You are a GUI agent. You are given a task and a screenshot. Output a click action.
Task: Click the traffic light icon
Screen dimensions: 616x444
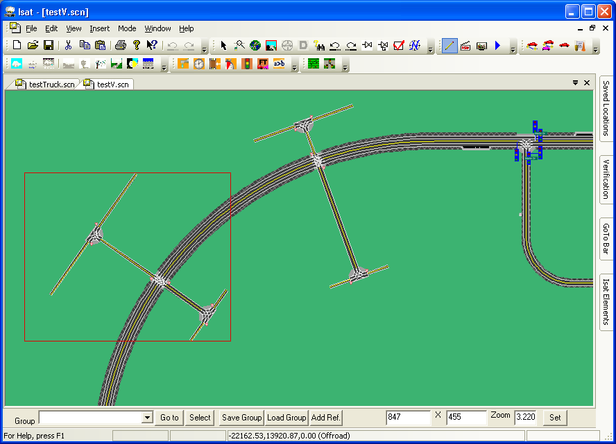click(x=246, y=64)
